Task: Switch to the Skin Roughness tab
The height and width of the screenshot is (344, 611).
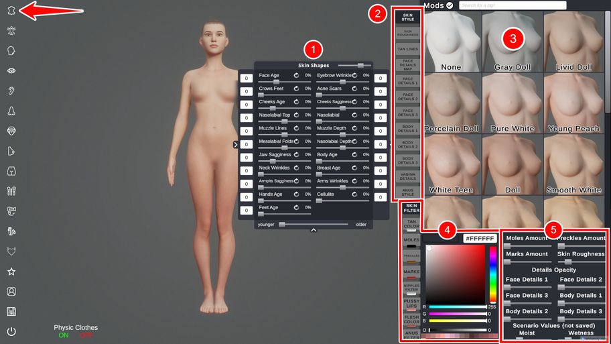Action: (x=407, y=33)
